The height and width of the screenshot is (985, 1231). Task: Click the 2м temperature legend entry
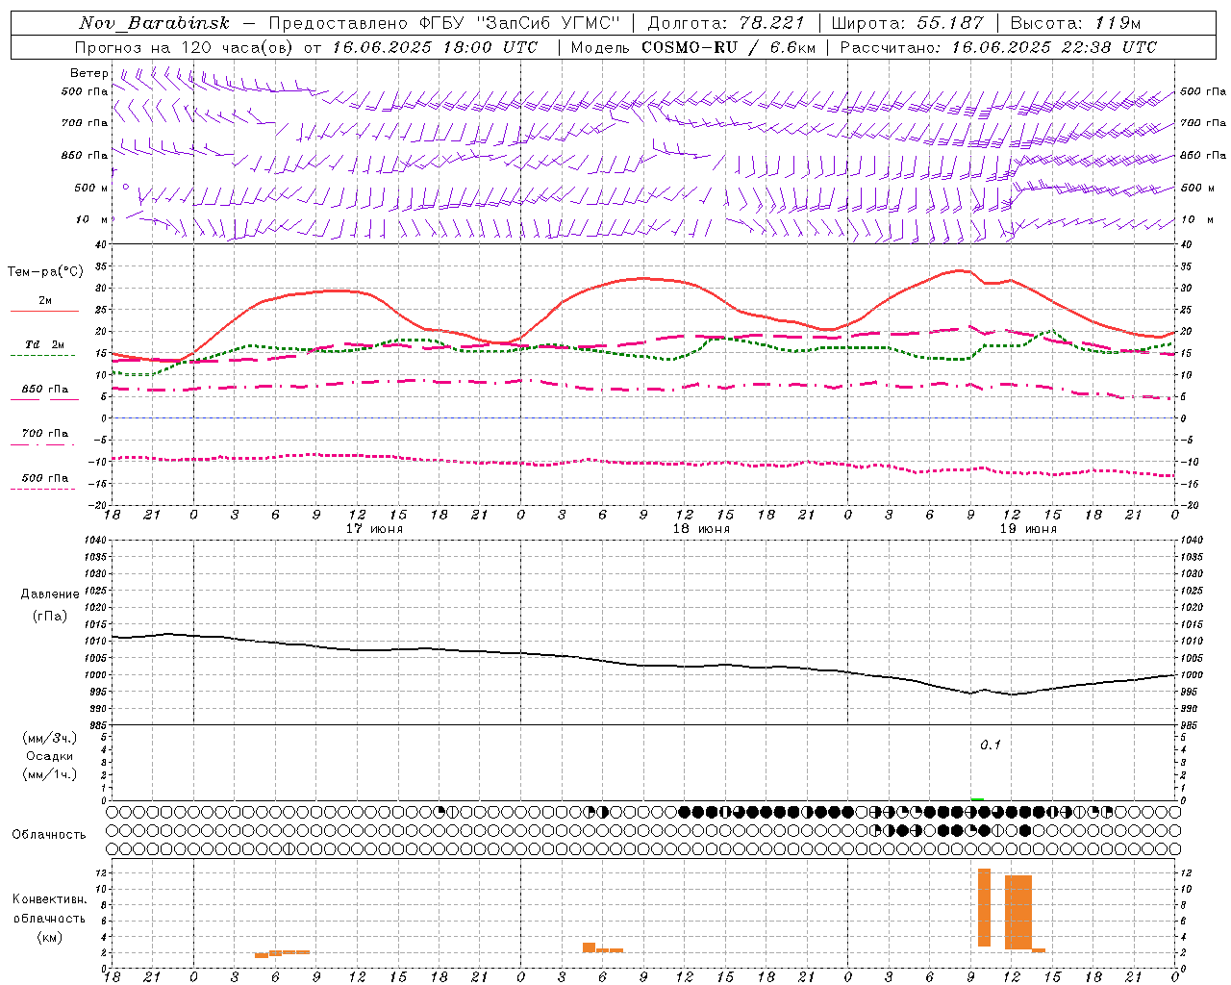pos(45,301)
